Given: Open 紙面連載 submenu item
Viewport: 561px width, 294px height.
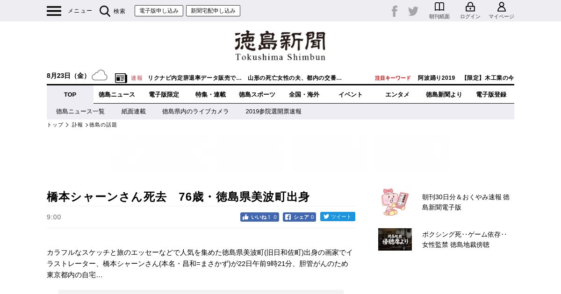Looking at the screenshot, I should (134, 112).
